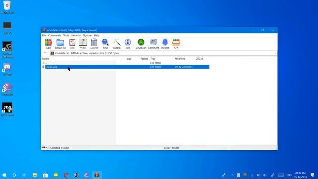Open the File menu
This screenshot has width=318, height=179.
(x=44, y=35)
